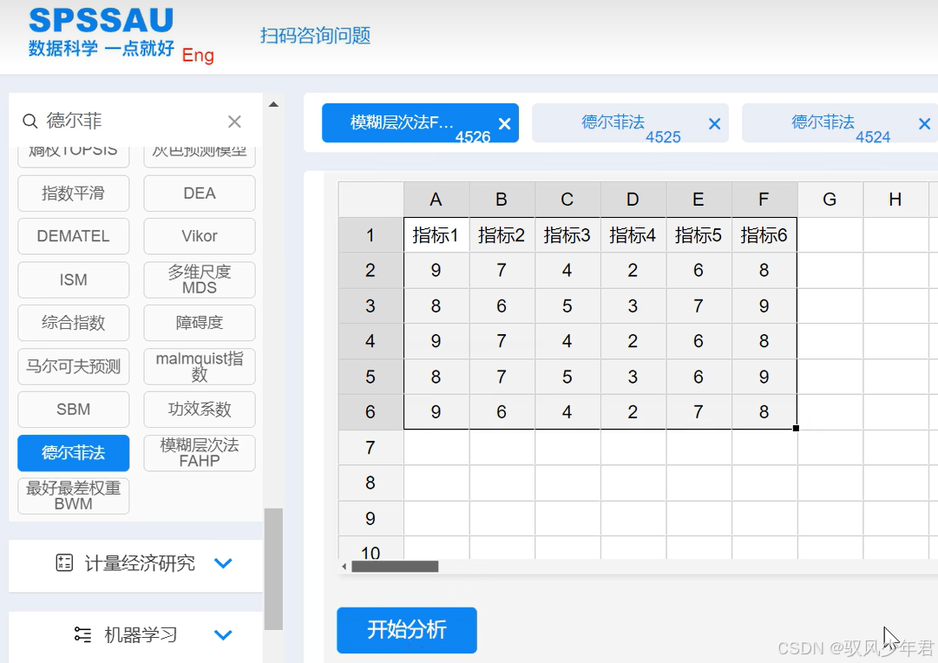Expand the 计量经济研究 section chevron
The height and width of the screenshot is (663, 938).
click(x=223, y=563)
